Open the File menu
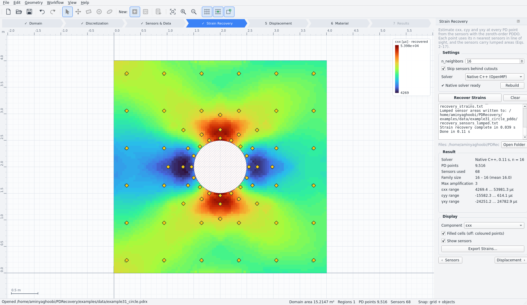This screenshot has height=305, width=527. click(x=6, y=3)
